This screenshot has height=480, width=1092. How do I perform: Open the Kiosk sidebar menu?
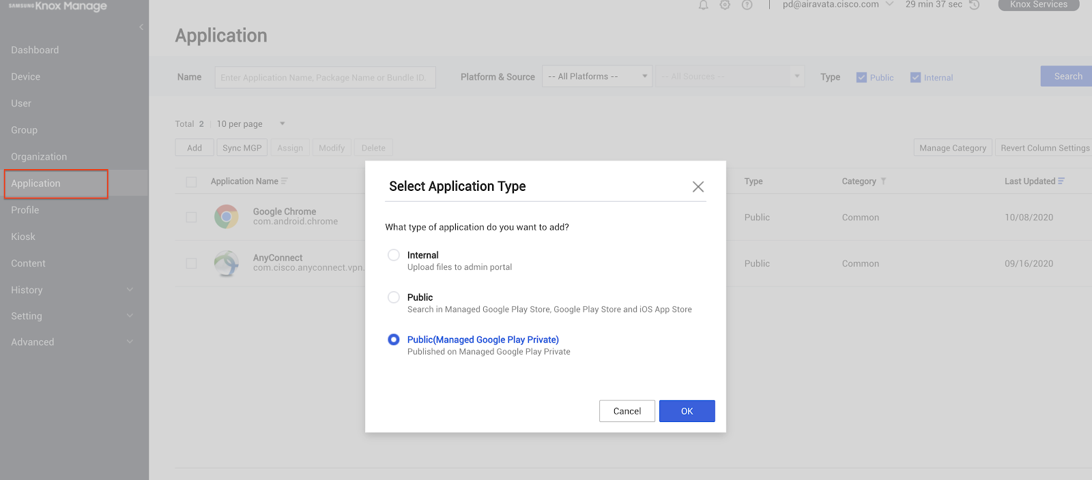(23, 237)
